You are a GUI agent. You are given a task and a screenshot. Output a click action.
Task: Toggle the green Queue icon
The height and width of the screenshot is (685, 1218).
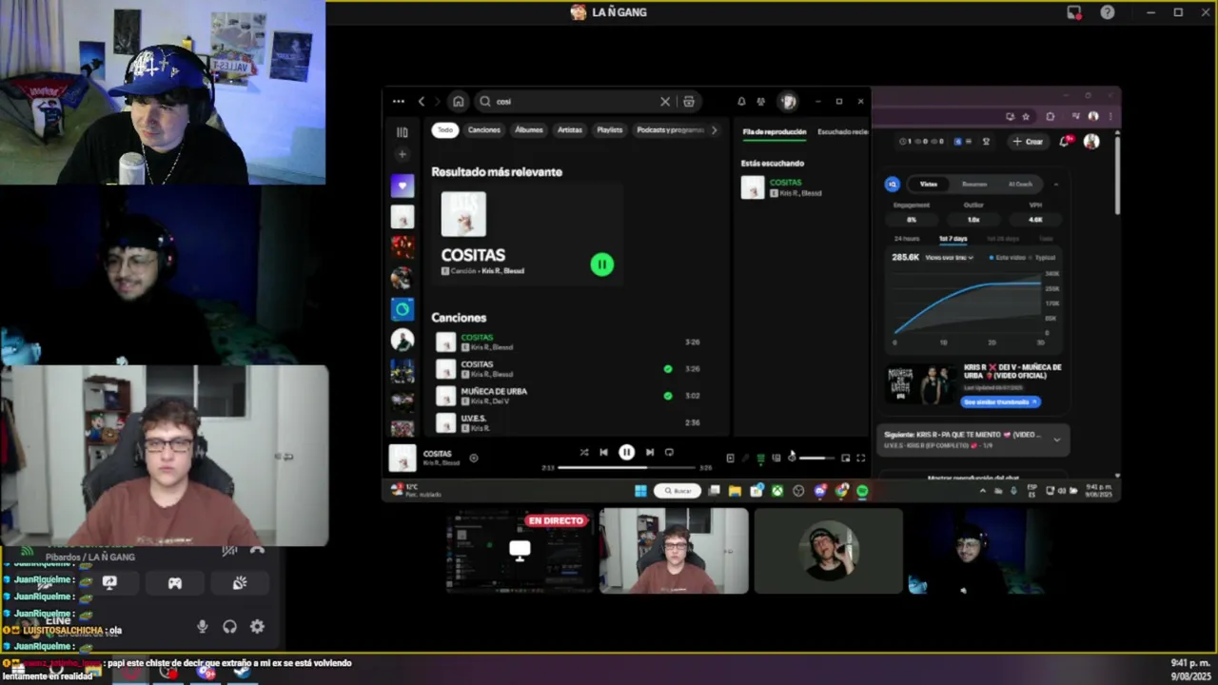[760, 458]
